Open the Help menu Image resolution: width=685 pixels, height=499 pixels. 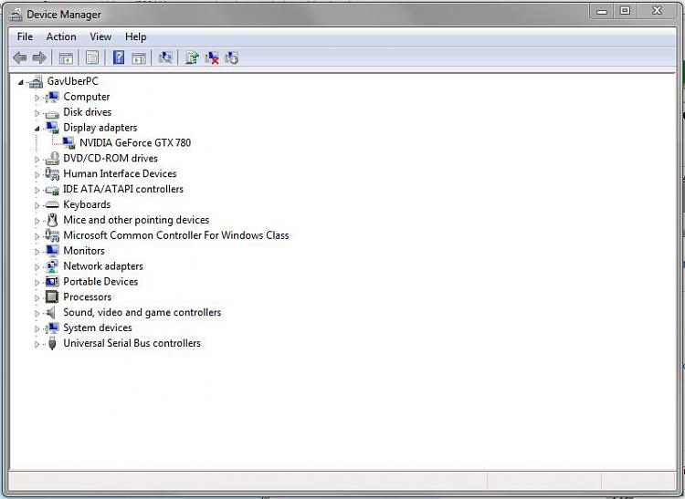click(135, 36)
